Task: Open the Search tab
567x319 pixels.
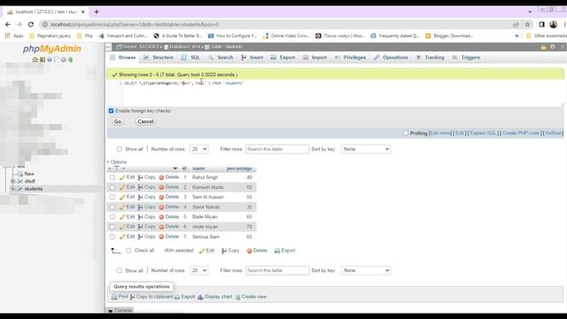Action: (221, 58)
